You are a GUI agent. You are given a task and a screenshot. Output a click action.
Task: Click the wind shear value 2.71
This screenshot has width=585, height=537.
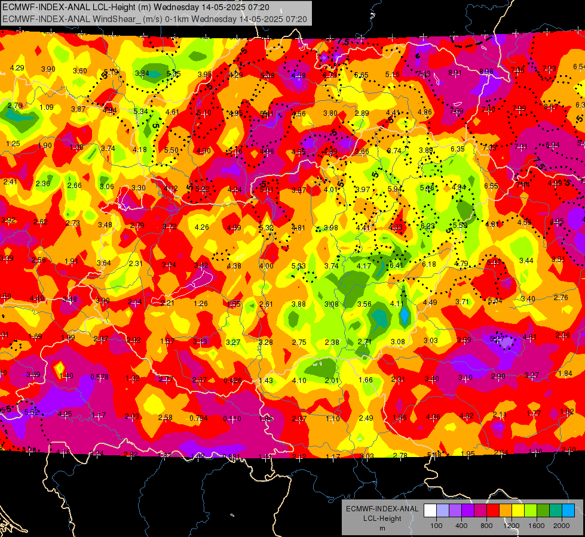tap(365, 342)
